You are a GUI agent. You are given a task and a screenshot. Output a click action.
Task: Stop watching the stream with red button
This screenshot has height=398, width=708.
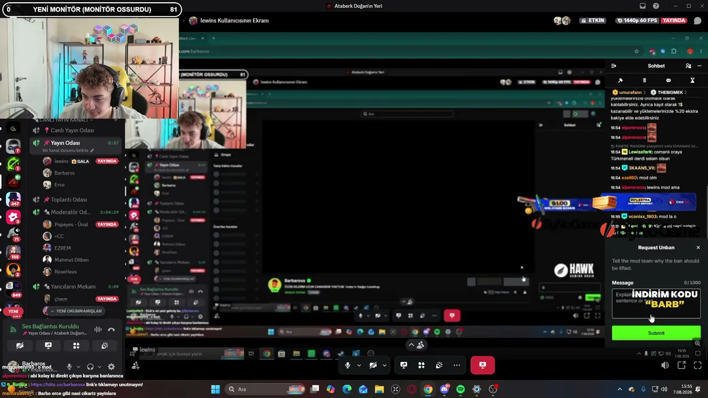coord(482,365)
